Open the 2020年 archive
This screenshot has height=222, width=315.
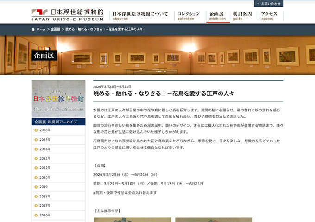[x=58, y=177]
